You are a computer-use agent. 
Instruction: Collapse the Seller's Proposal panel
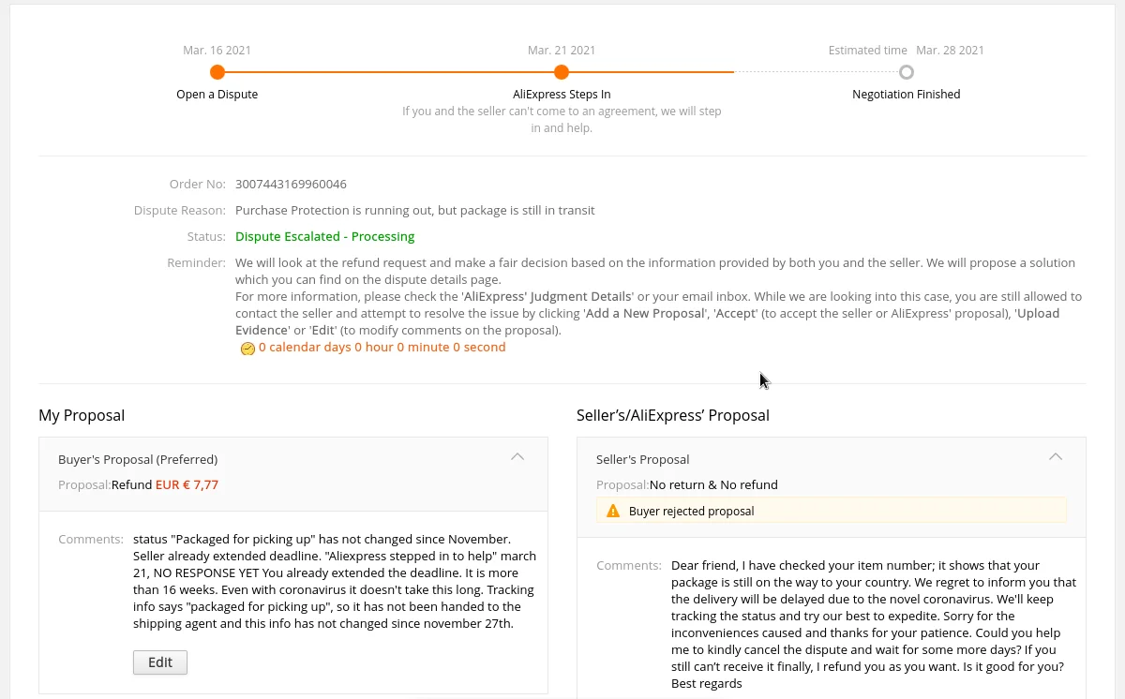tap(1056, 457)
